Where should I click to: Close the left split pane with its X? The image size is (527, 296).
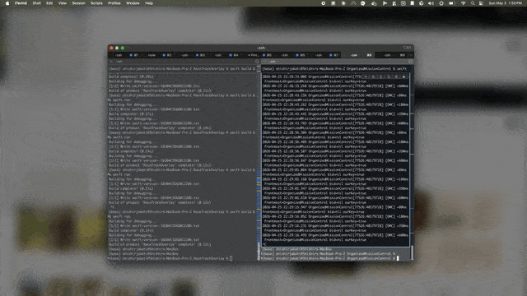pos(112,62)
